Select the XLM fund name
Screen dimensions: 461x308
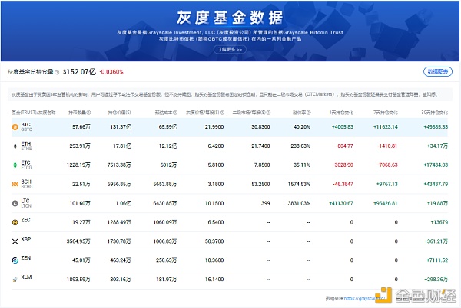point(26,277)
